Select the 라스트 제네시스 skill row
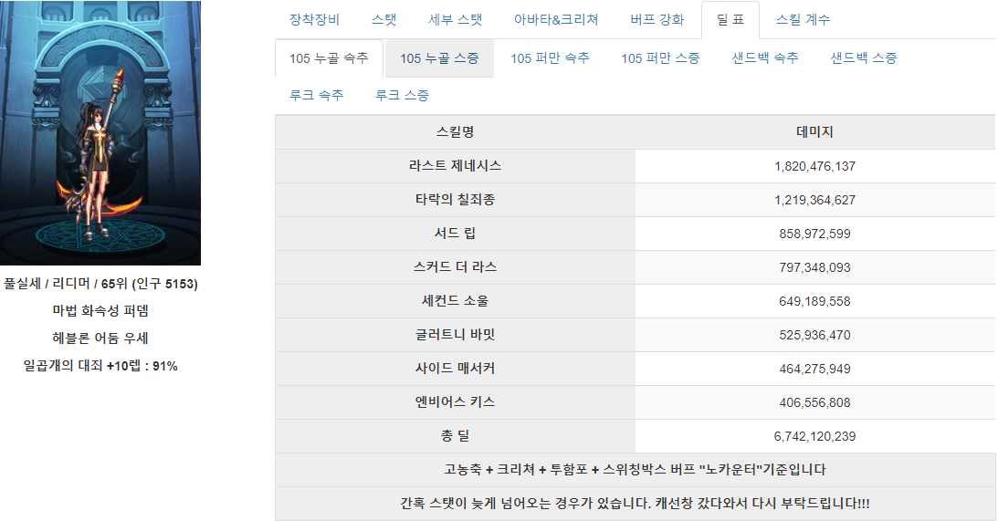Viewport: 998px width, 521px height. click(636, 166)
